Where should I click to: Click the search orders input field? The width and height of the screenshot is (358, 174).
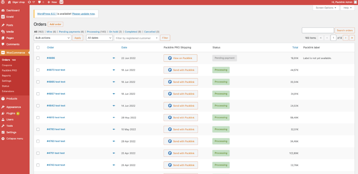(x=317, y=30)
